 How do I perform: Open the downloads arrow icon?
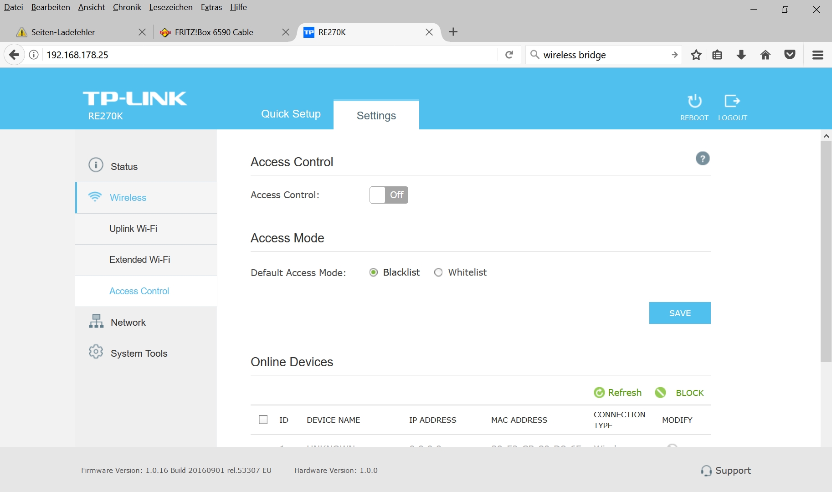741,55
